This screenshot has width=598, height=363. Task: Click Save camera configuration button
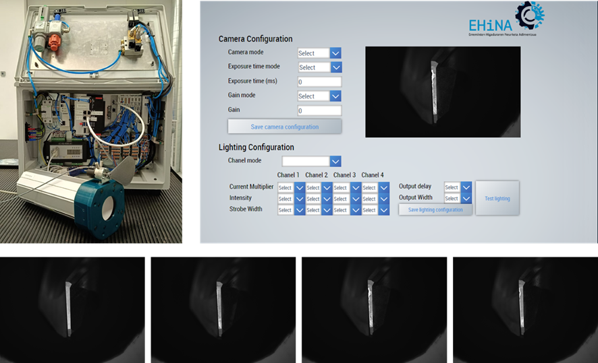point(285,127)
